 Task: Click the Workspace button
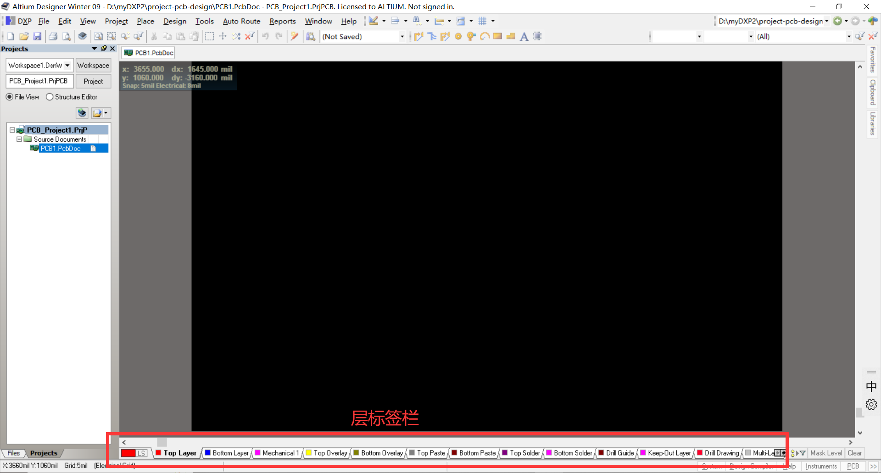tap(93, 65)
